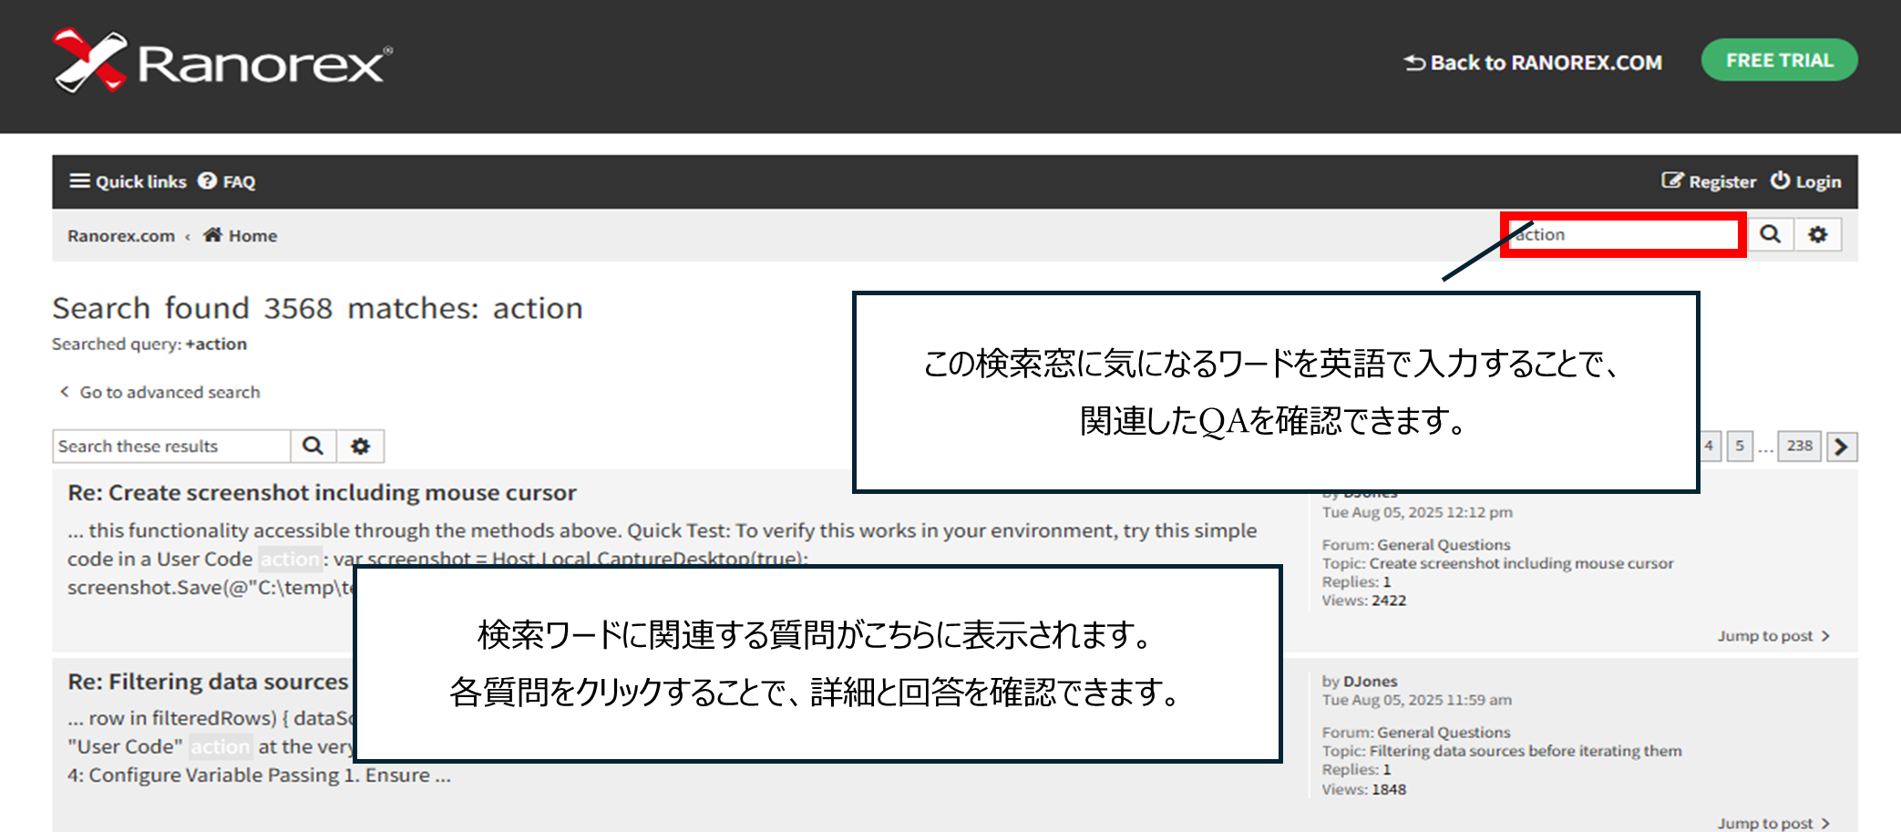
Task: Click magnifier beside 'Search these results'
Action: pos(313,447)
